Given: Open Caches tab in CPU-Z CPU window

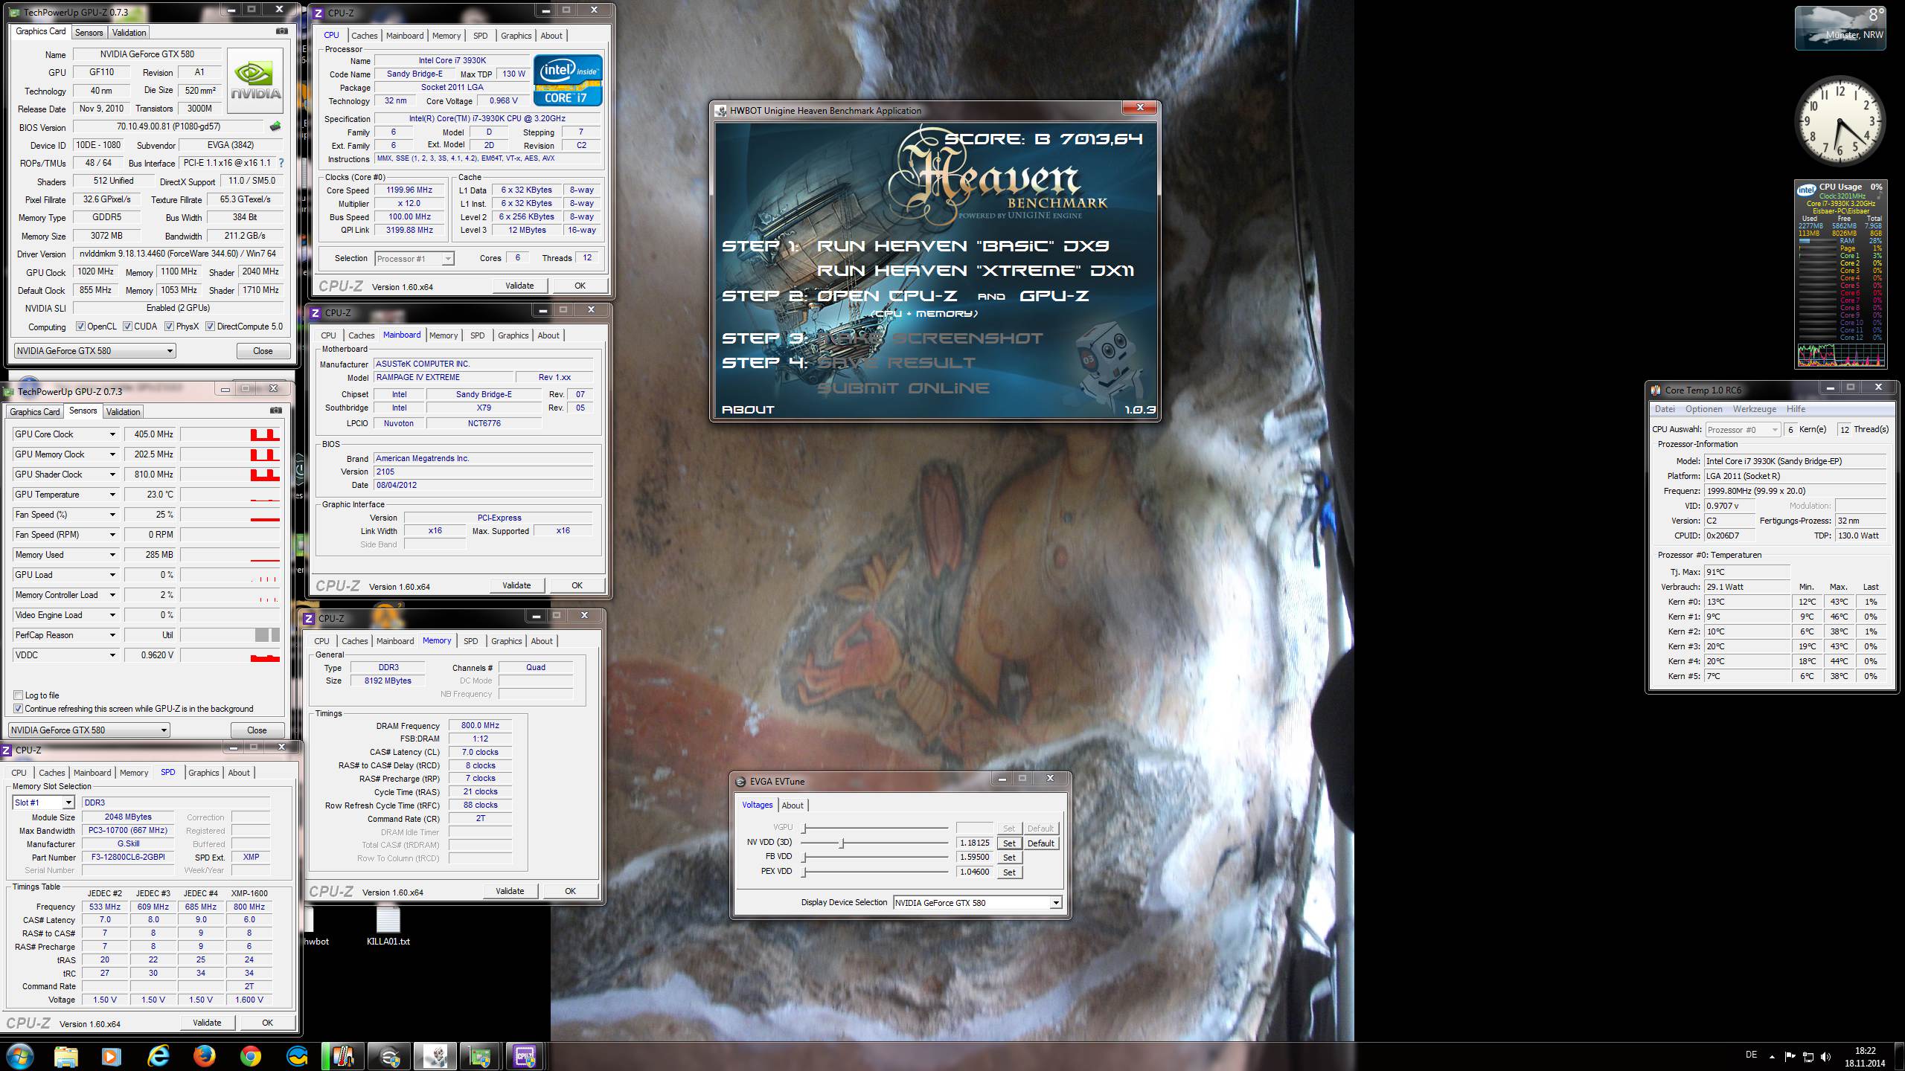Looking at the screenshot, I should point(365,36).
